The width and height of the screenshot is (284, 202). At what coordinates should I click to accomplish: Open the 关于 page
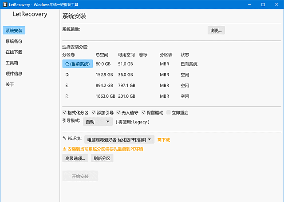point(10,84)
